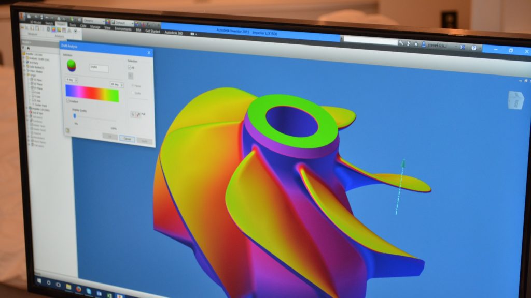Click the Pull direction selector icon

click(x=133, y=114)
